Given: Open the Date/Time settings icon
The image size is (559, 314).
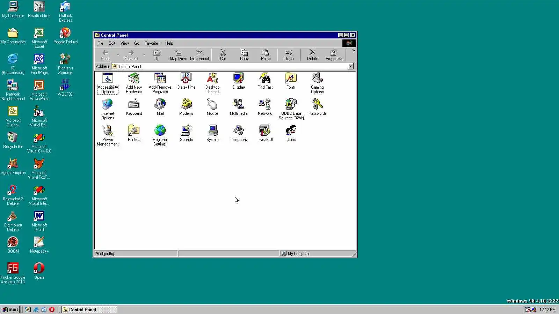Looking at the screenshot, I should [x=186, y=81].
